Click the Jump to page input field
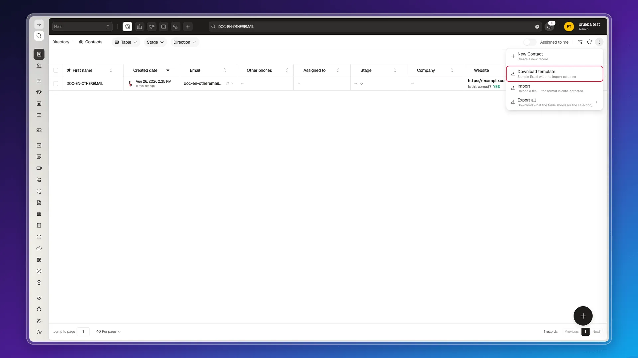Image resolution: width=638 pixels, height=358 pixels. tap(83, 331)
